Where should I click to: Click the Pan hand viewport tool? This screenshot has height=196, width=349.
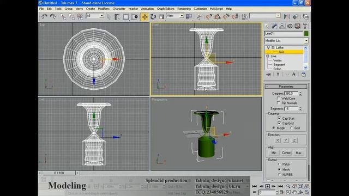pos(294,192)
